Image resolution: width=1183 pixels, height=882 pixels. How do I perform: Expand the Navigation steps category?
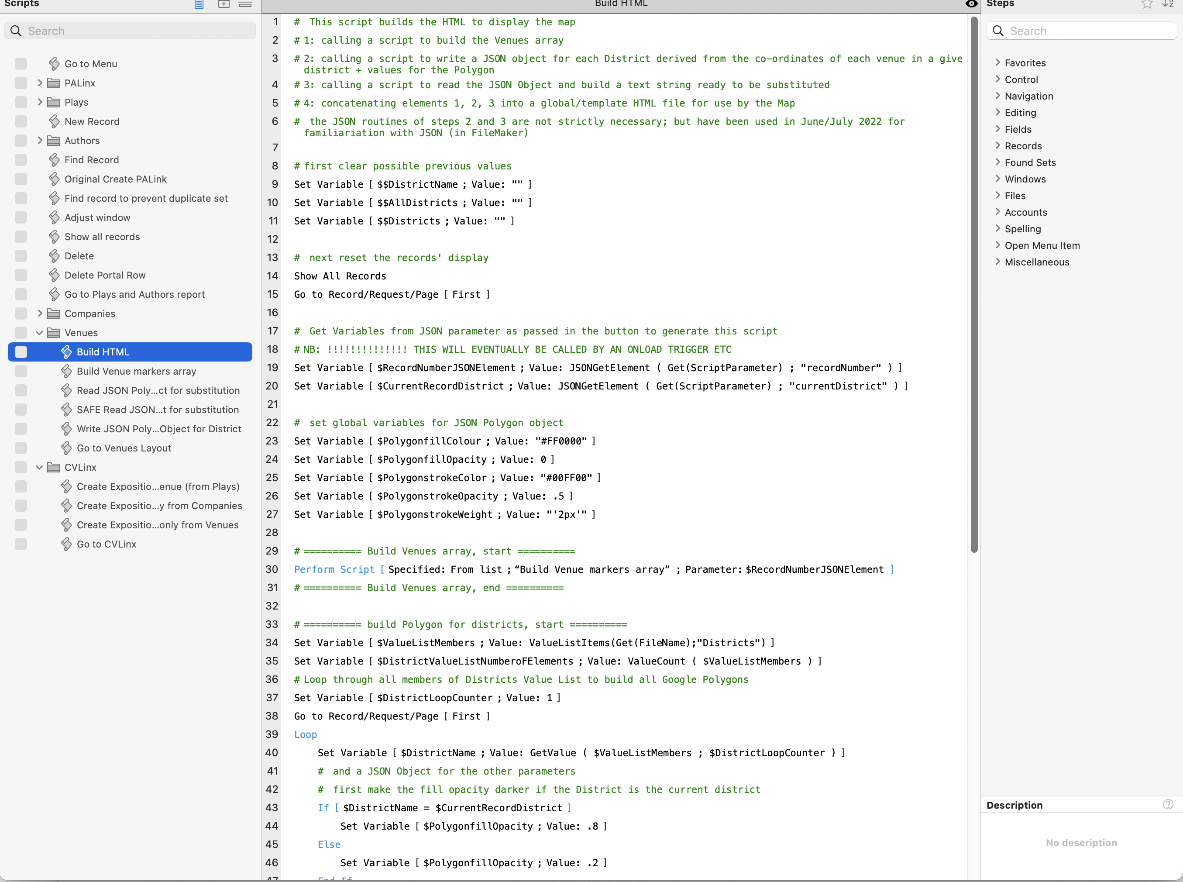point(997,96)
